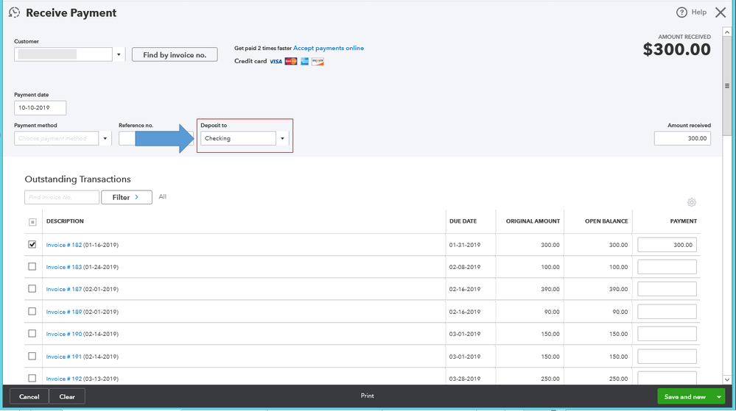This screenshot has width=736, height=411.
Task: Click the Clear button
Action: [x=67, y=396]
